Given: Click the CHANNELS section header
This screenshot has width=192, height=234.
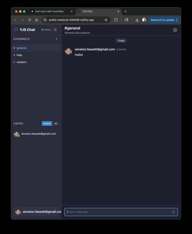Looking at the screenshot, I should [x=22, y=39].
